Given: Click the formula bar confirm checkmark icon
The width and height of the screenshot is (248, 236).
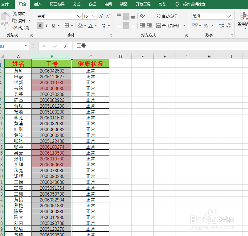Looking at the screenshot, I should point(55,46).
